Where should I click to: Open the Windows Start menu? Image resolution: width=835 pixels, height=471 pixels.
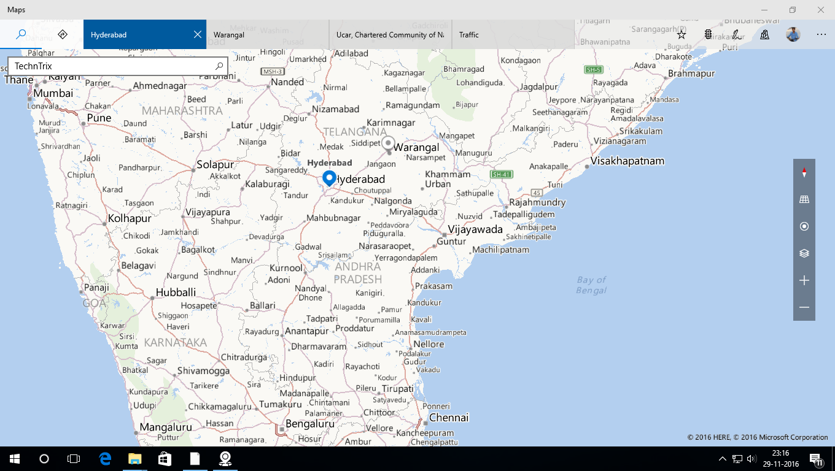tap(15, 459)
